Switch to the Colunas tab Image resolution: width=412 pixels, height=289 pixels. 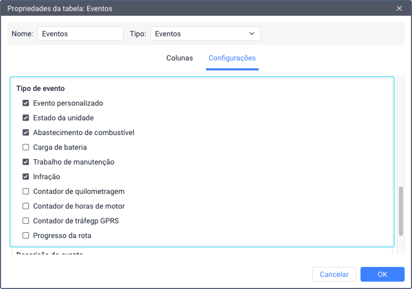pos(180,58)
